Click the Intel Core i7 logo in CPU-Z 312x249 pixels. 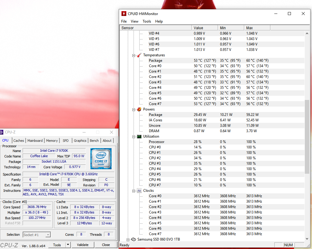point(101,159)
